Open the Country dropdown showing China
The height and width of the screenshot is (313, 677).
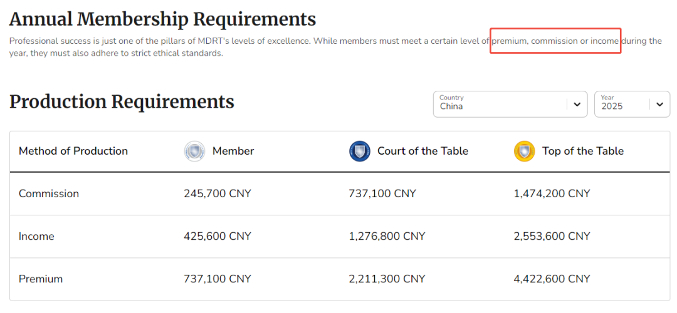[x=510, y=104]
